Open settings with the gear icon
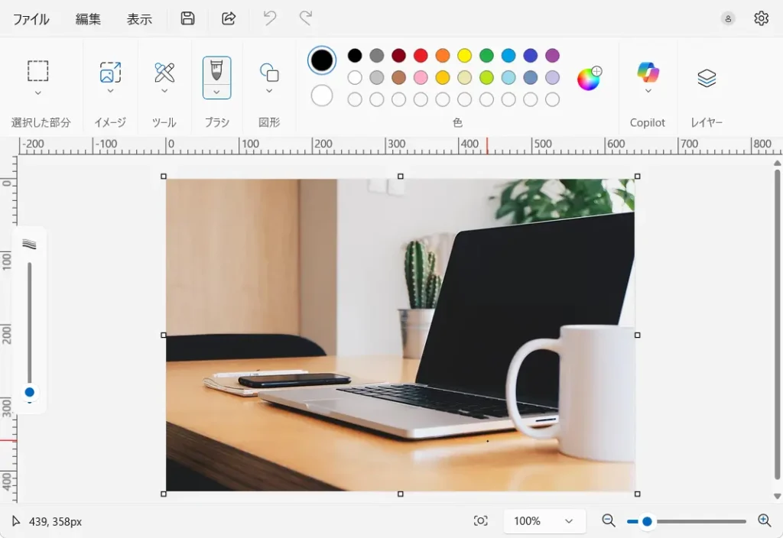The image size is (783, 538). click(761, 18)
